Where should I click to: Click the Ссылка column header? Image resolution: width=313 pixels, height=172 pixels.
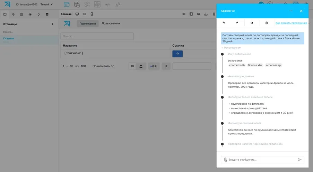(193, 46)
